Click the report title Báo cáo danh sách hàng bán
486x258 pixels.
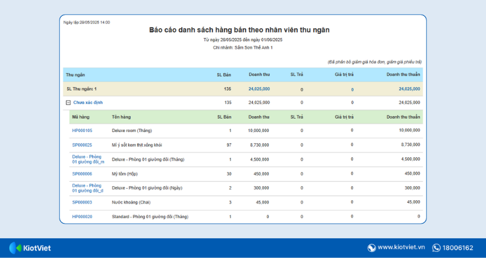pyautogui.click(x=239, y=30)
